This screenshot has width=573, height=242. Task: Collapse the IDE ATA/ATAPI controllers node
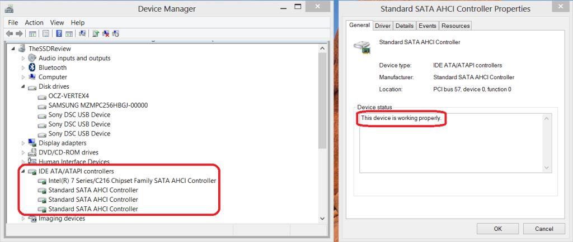[24, 171]
